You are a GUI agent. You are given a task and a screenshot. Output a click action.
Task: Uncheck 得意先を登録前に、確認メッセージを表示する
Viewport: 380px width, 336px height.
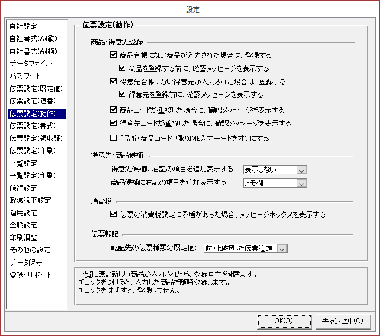tap(122, 94)
